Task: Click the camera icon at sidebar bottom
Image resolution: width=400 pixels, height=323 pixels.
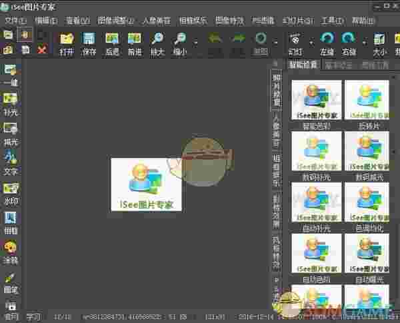Action: click(11, 306)
